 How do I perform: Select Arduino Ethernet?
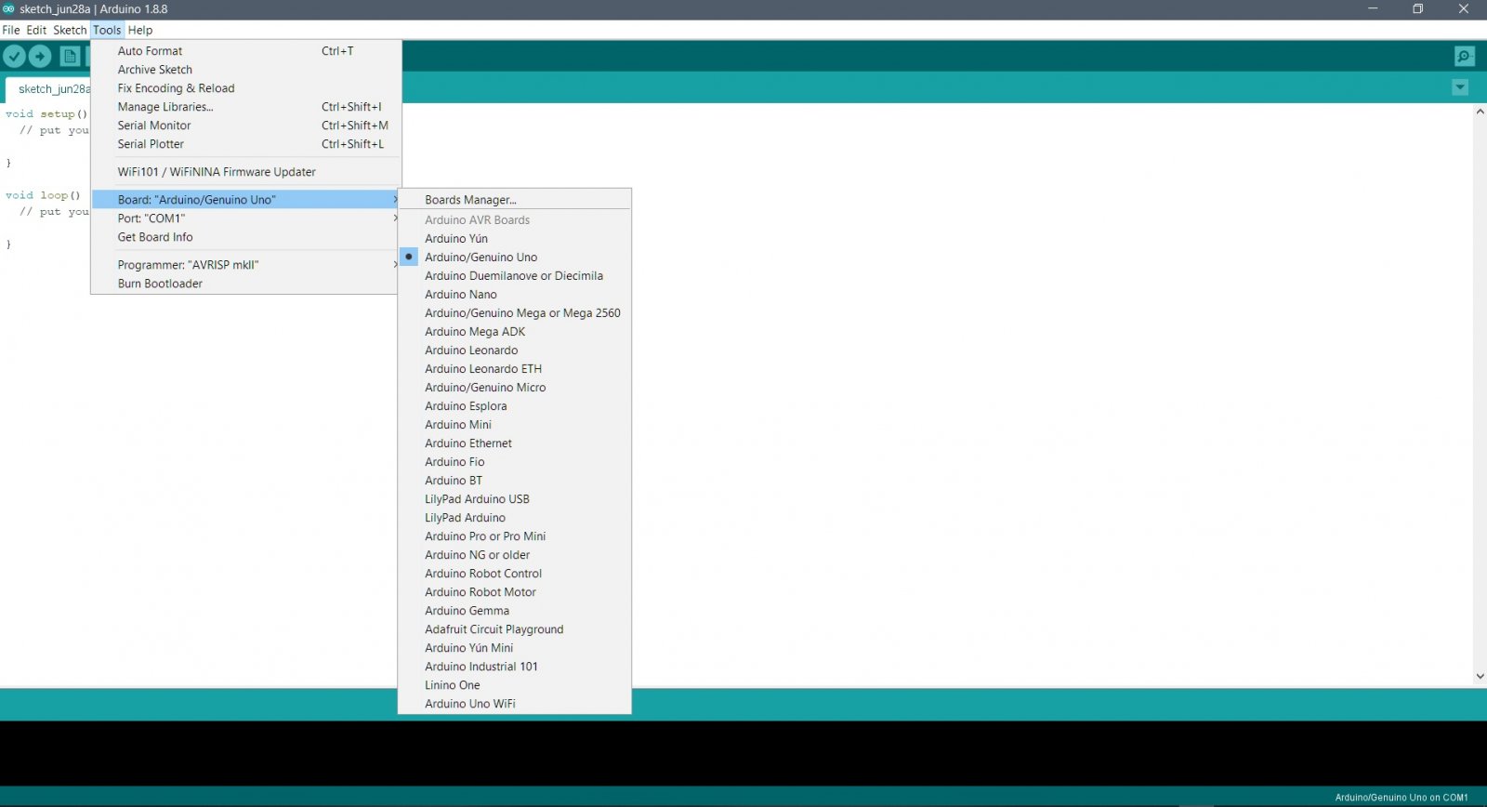(x=514, y=443)
